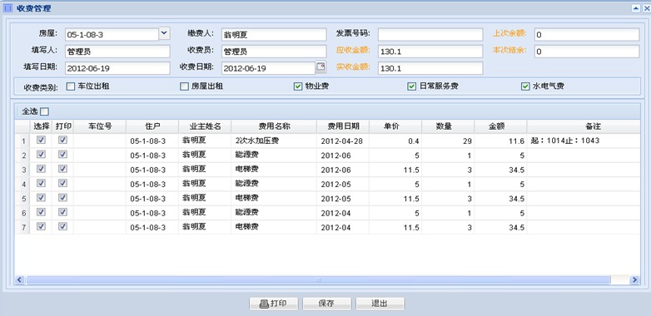Select the 2次水加压费 cell
Image resolution: width=651 pixels, height=316 pixels.
coord(274,141)
